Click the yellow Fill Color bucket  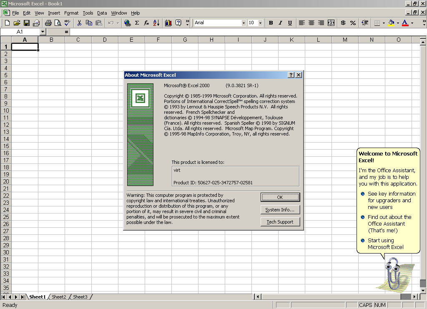(391, 23)
